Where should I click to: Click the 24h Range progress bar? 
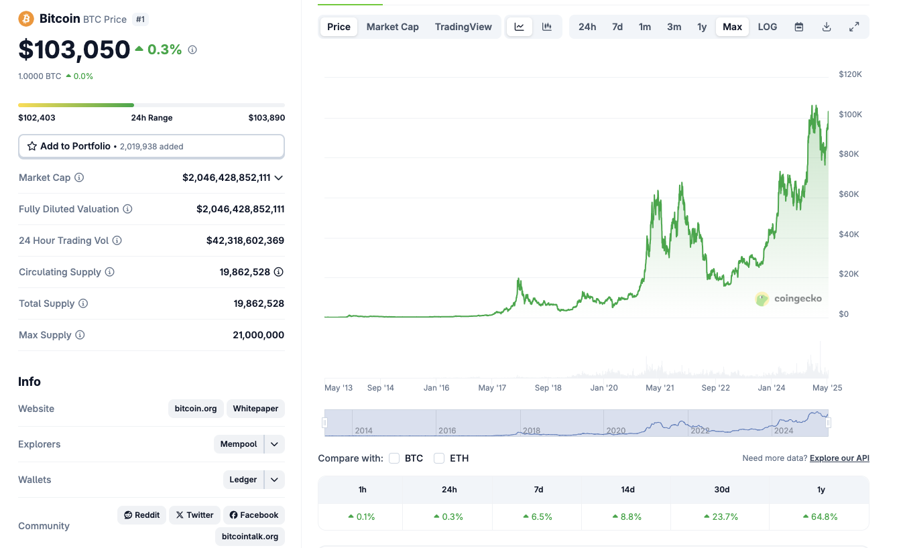point(152,105)
